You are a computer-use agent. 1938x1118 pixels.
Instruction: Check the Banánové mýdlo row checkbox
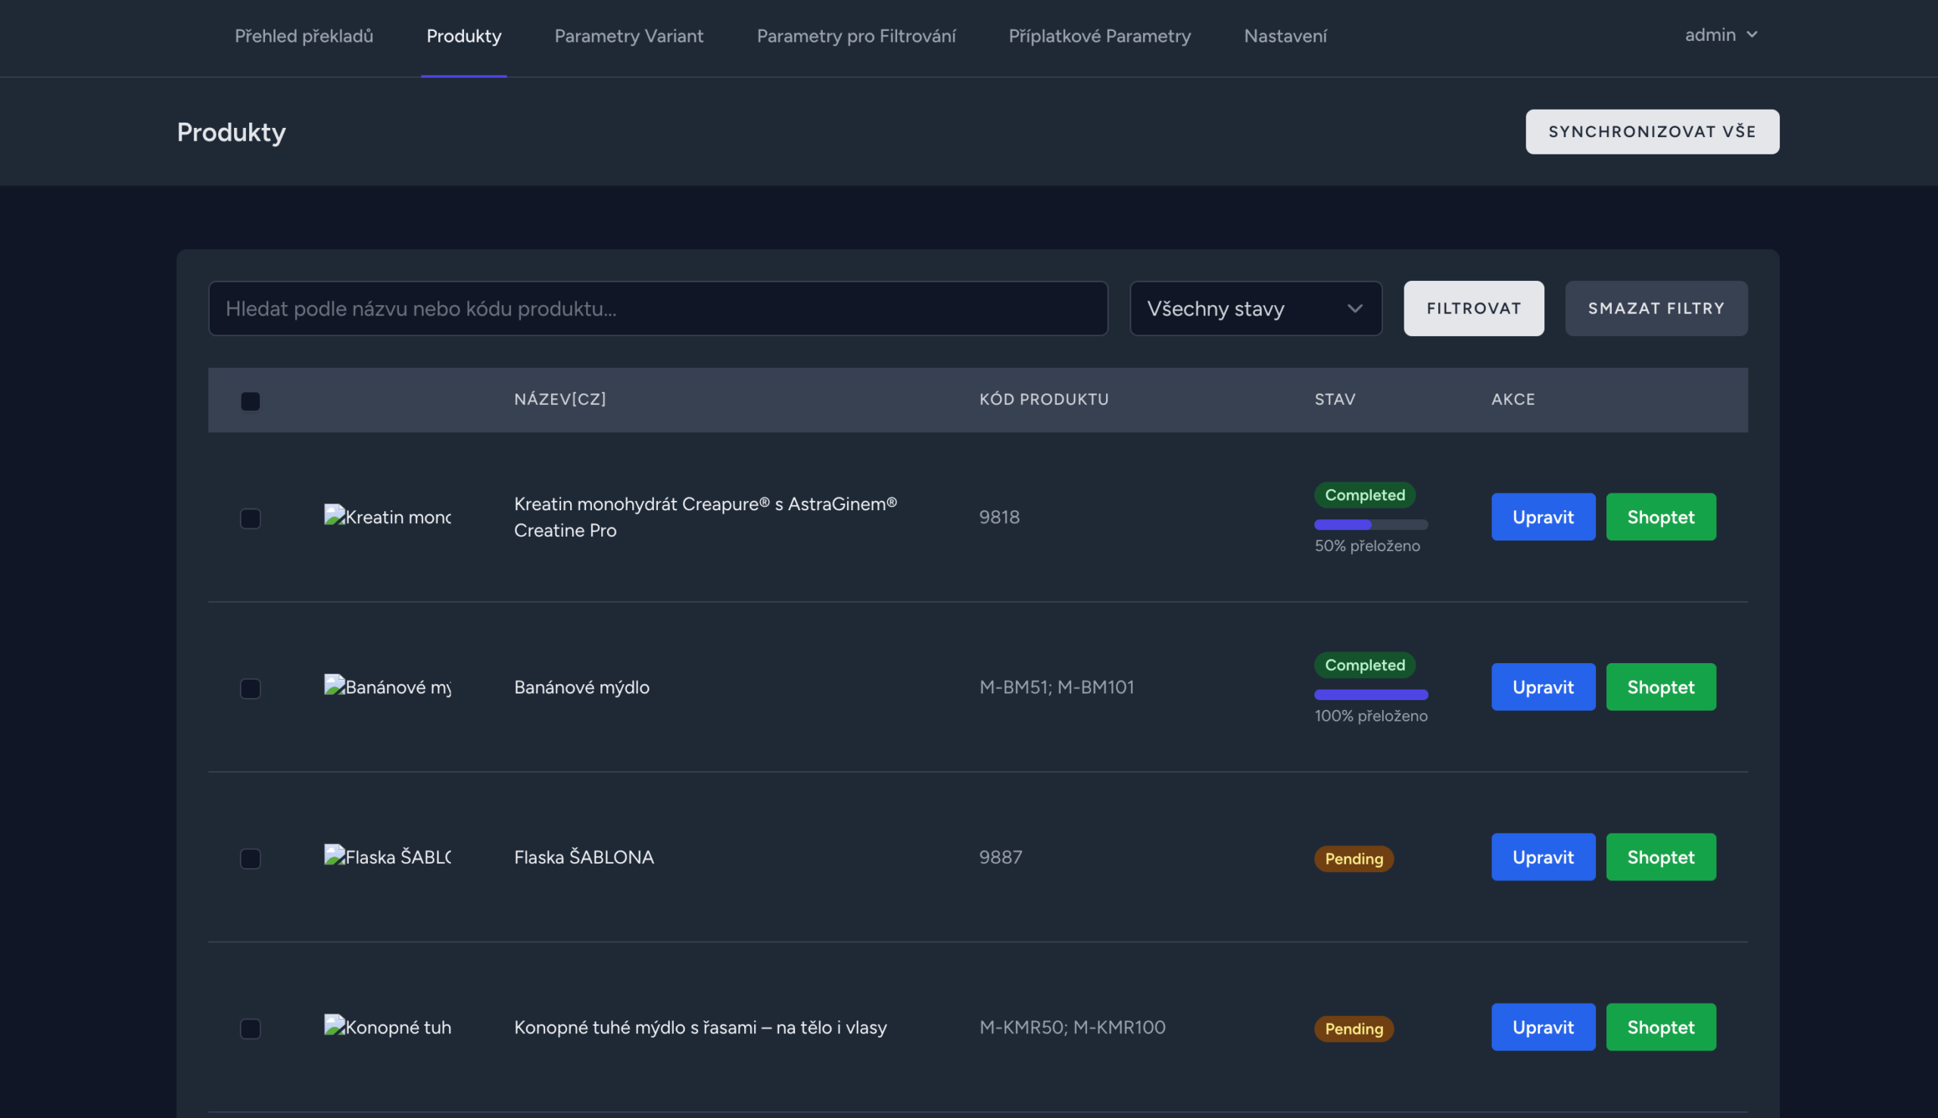tap(251, 689)
